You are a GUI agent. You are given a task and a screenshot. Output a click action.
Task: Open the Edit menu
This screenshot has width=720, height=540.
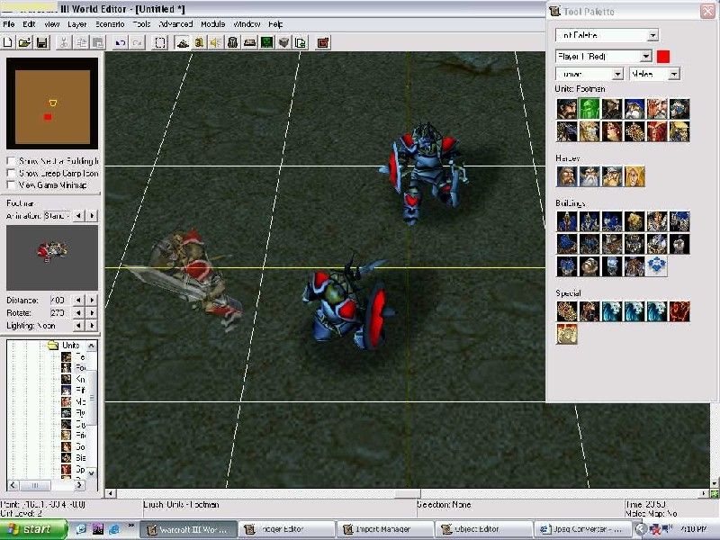point(29,24)
